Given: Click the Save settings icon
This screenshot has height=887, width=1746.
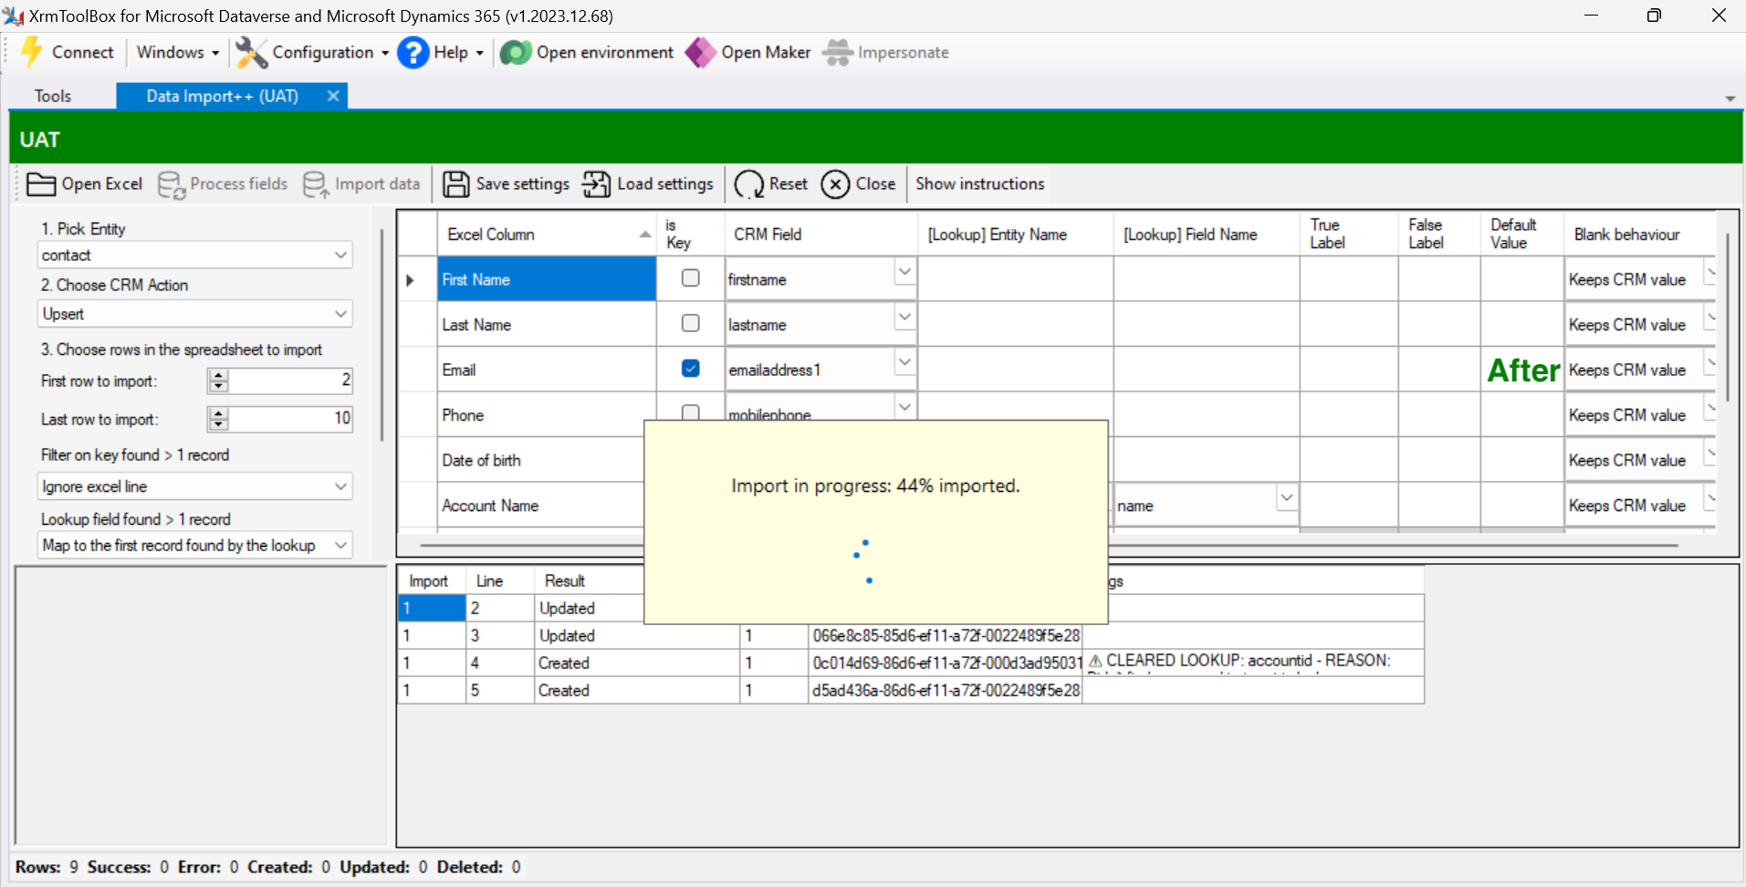Looking at the screenshot, I should (455, 183).
